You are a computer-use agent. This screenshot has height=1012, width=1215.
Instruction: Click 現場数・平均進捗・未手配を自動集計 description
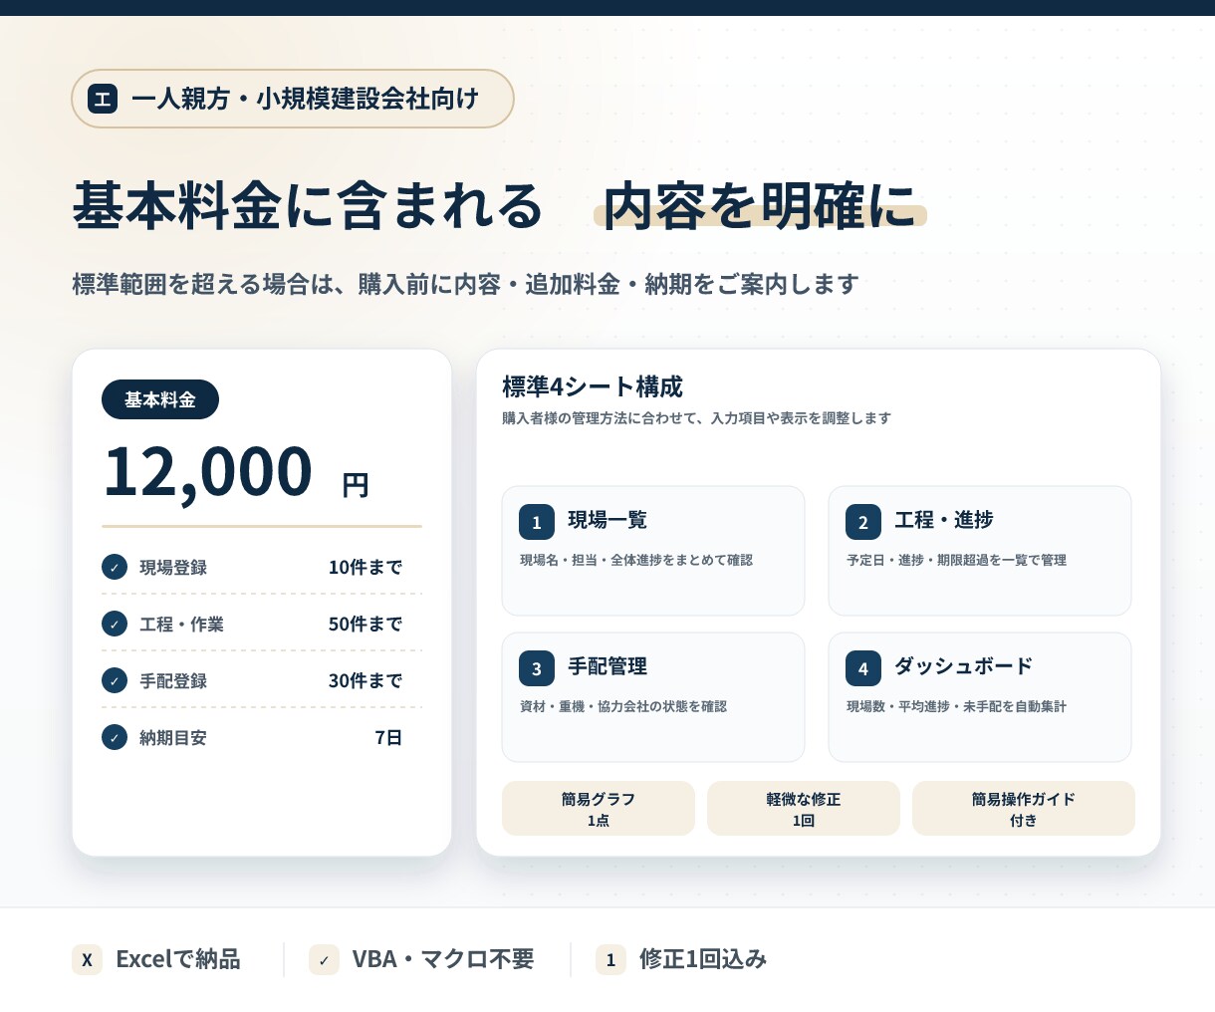point(956,706)
